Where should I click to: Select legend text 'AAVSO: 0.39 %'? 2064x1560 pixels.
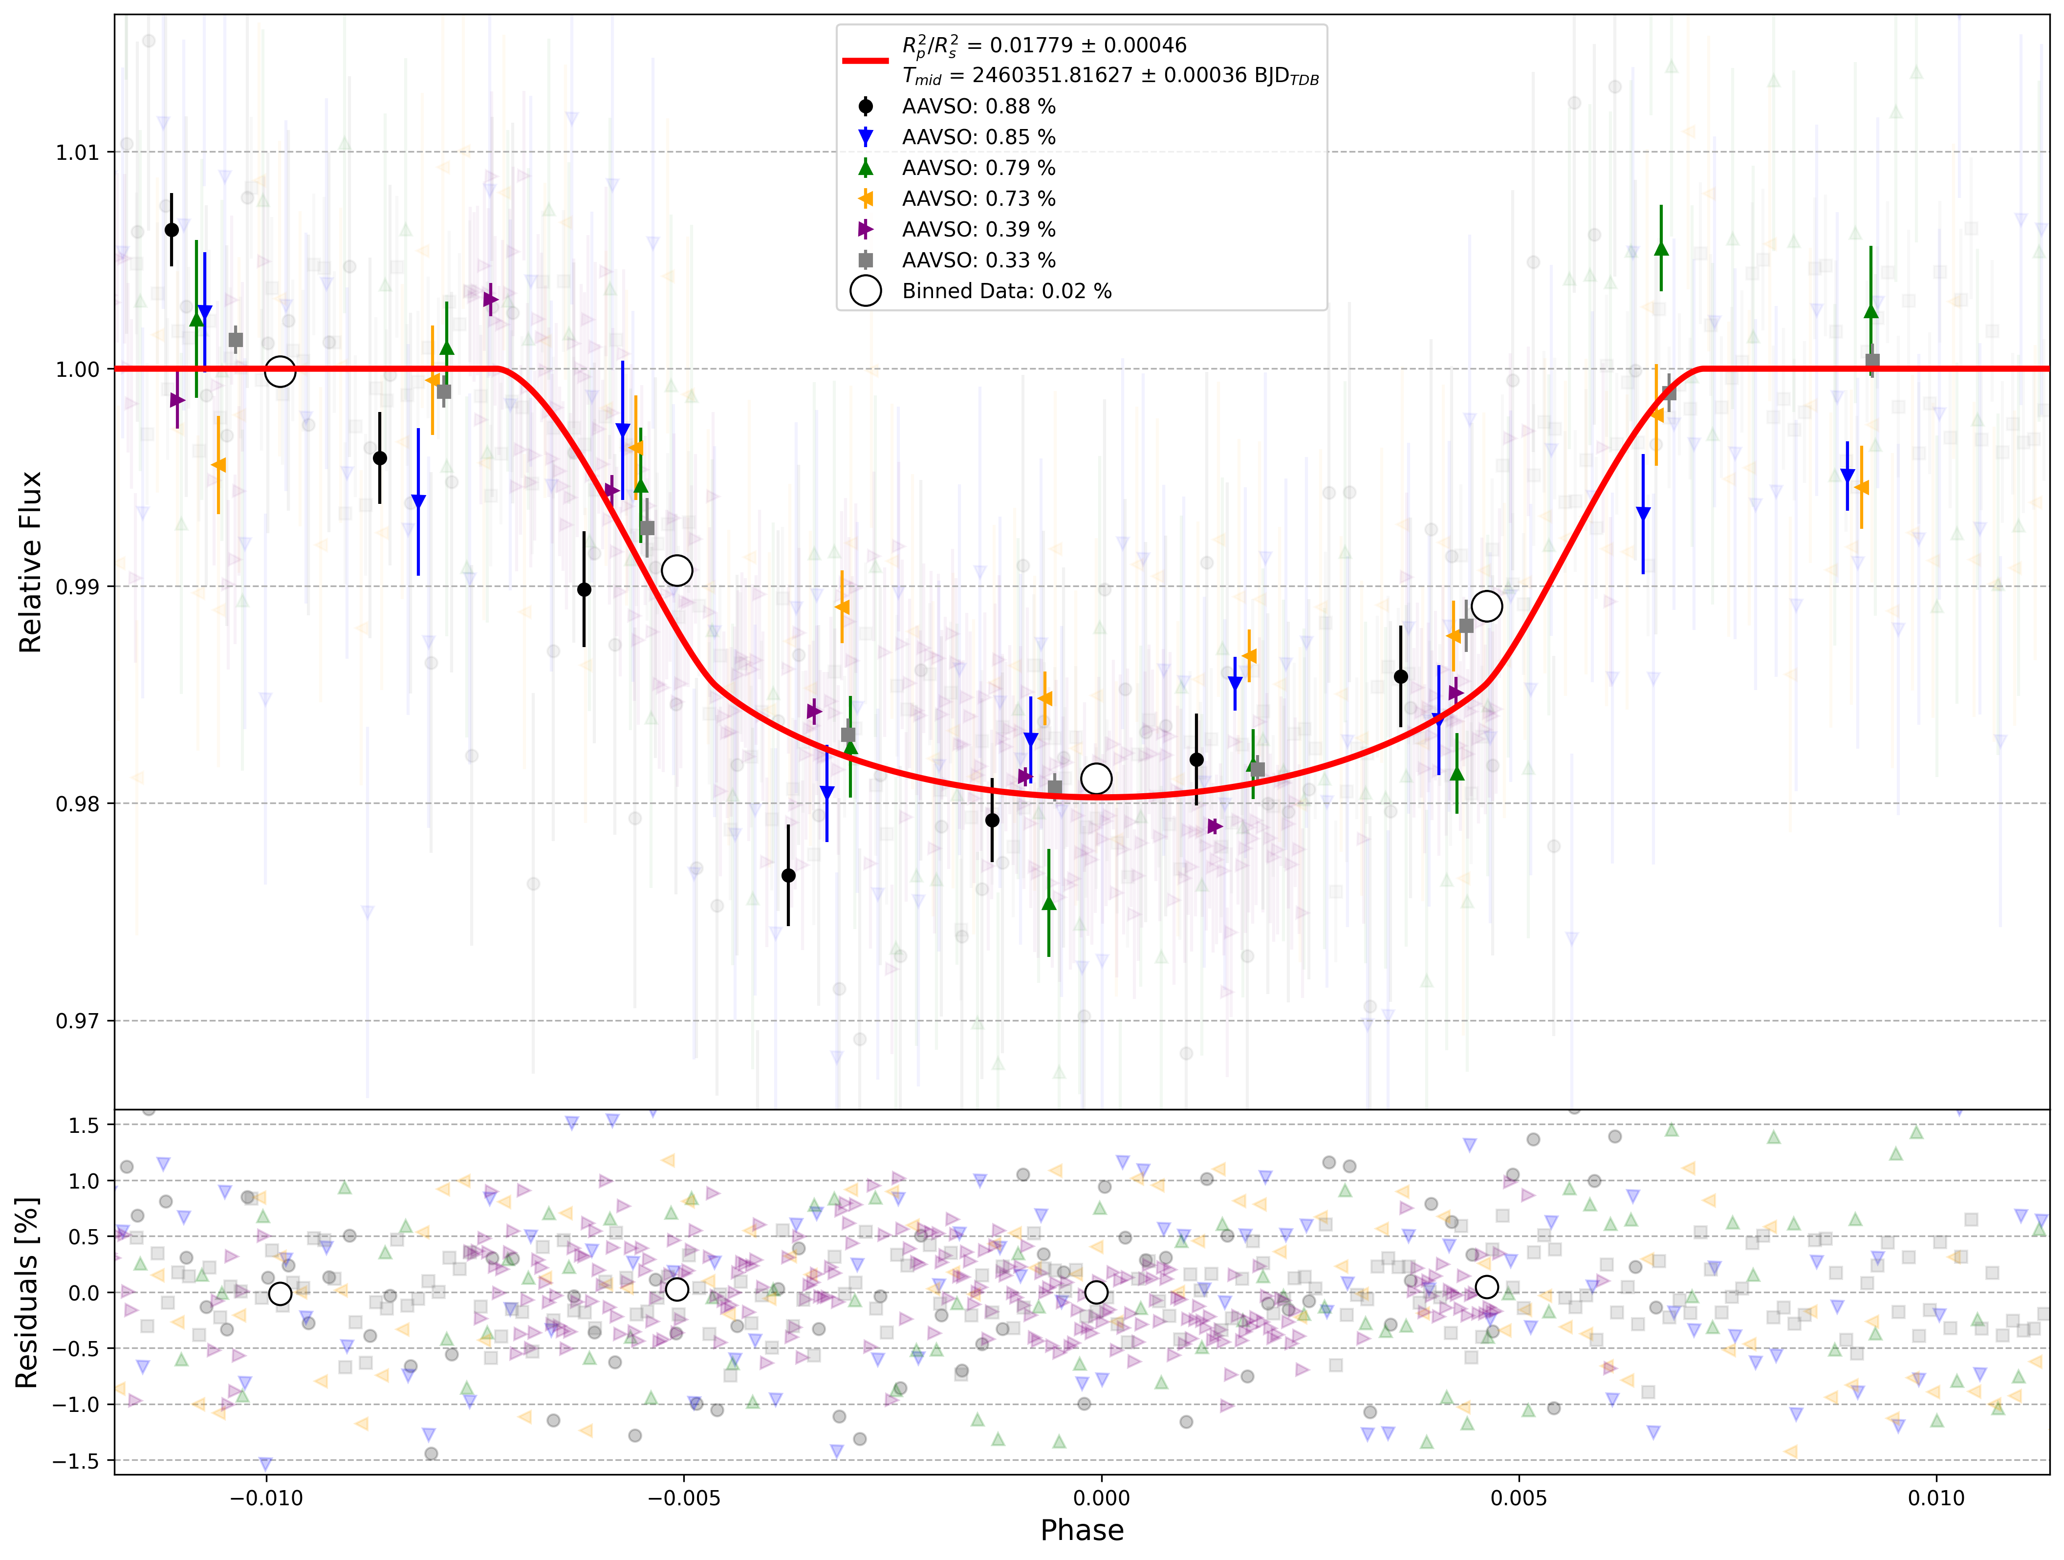coord(979,230)
